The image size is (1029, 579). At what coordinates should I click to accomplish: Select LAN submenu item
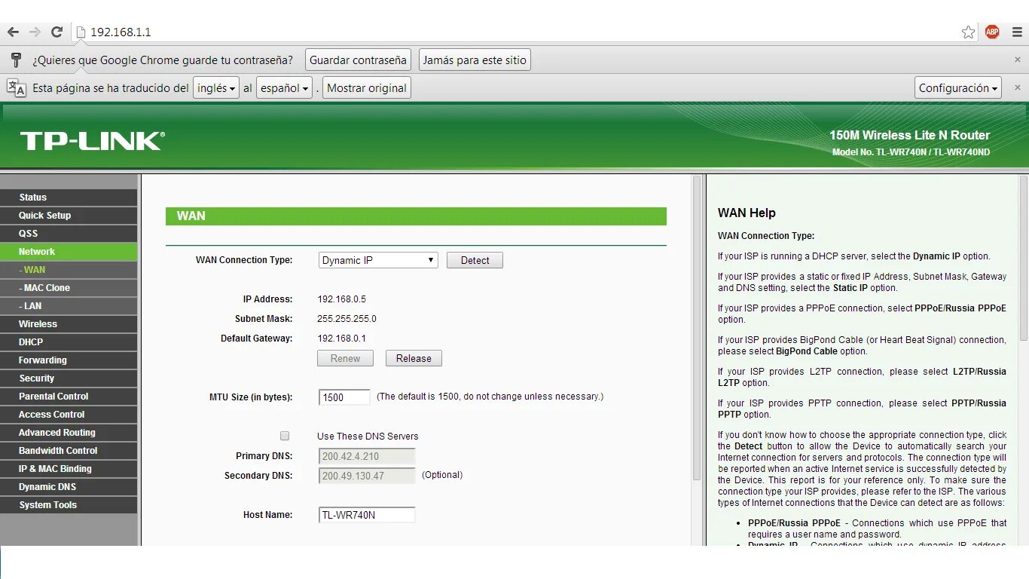69,305
